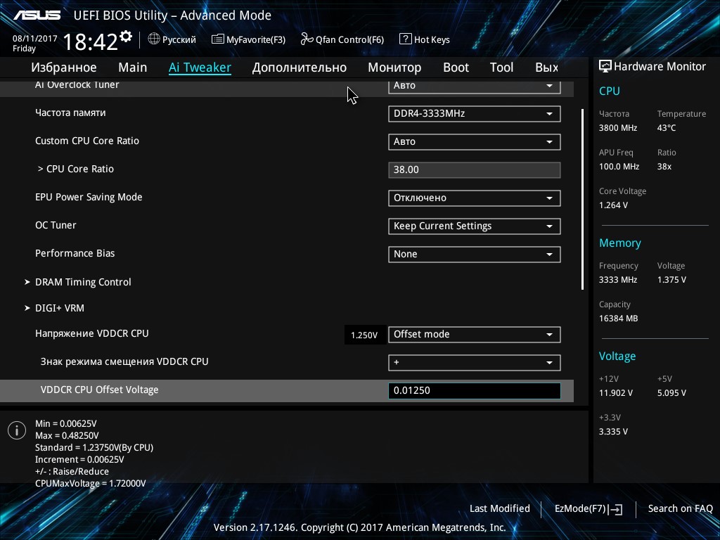Click the 5.095 V +5V reading
The height and width of the screenshot is (540, 720).
pos(671,393)
